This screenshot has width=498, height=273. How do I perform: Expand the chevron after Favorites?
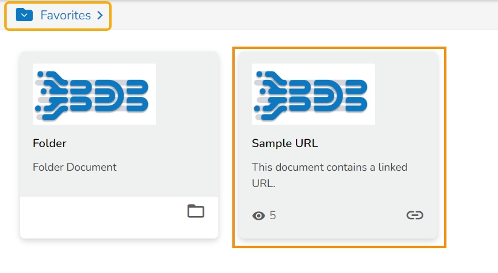(x=100, y=16)
